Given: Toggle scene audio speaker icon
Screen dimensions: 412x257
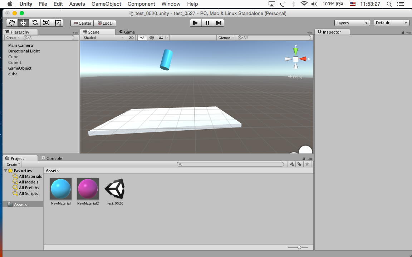Looking at the screenshot, I should [x=151, y=37].
